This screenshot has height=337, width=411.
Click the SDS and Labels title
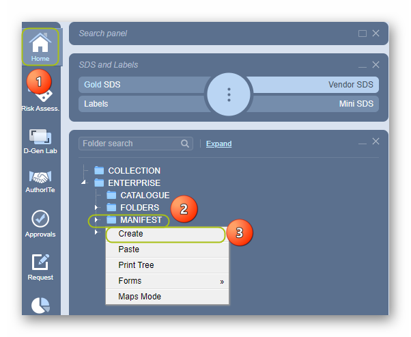pos(109,65)
